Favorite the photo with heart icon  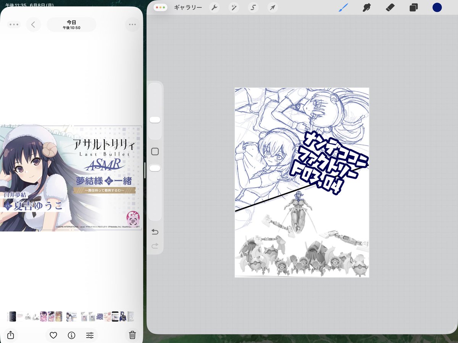pyautogui.click(x=53, y=335)
